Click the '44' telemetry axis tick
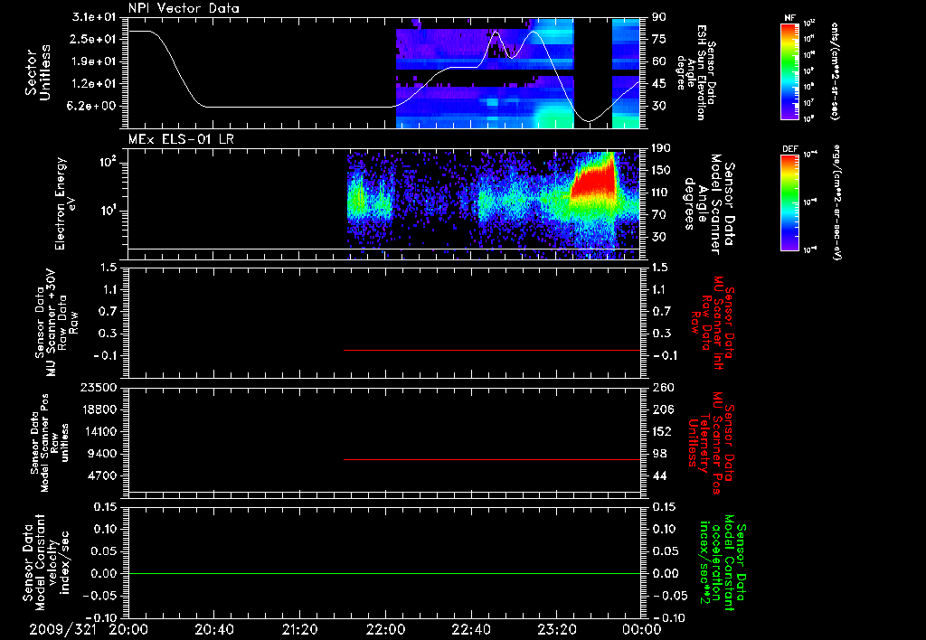Screen dimensions: 926x640 tap(659, 475)
